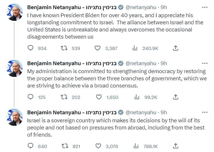The image size is (214, 152).
Task: Reply to the sovereign country tweet
Action: (x=31, y=146)
